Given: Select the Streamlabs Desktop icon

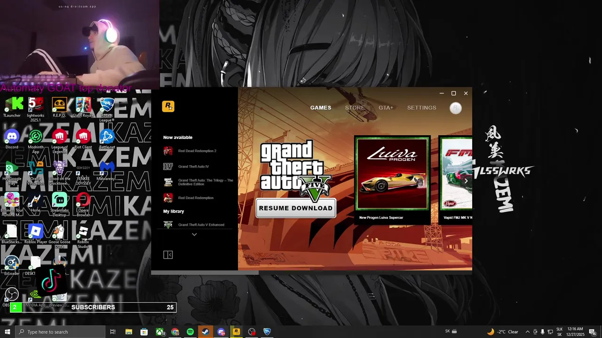Looking at the screenshot, I should pyautogui.click(x=59, y=205).
